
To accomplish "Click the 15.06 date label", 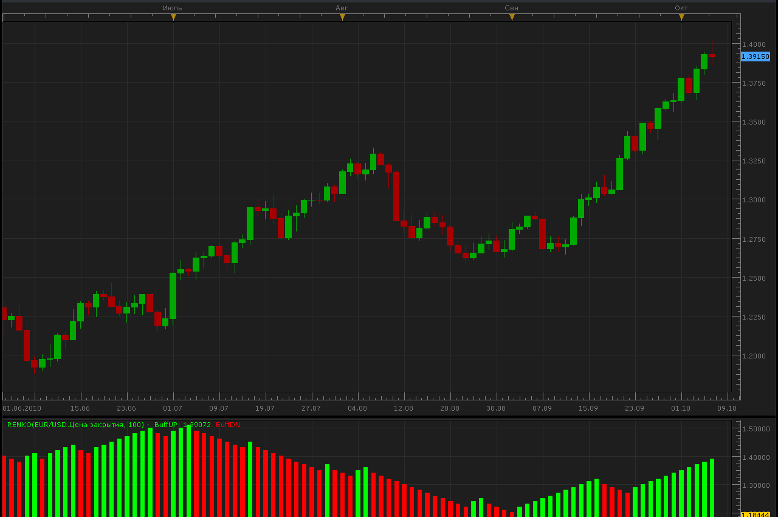I will coord(80,408).
